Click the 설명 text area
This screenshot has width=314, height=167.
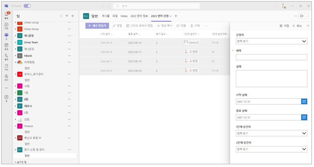point(271,79)
